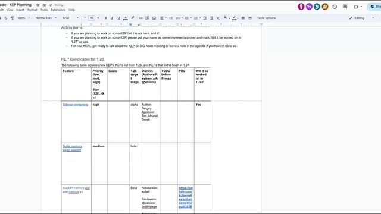Viewport: 381px width, 214px height.
Task: Open the Sidecar containers link
Action: [75, 105]
